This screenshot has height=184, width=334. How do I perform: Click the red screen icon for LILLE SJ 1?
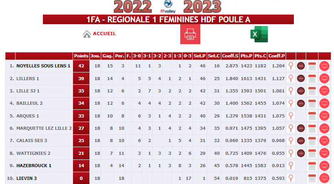pyautogui.click(x=324, y=91)
